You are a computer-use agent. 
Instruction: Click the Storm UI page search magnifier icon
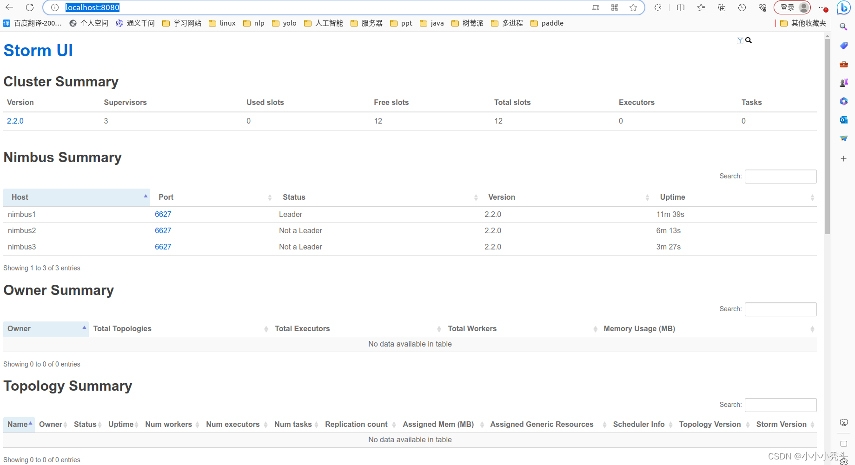coord(748,40)
